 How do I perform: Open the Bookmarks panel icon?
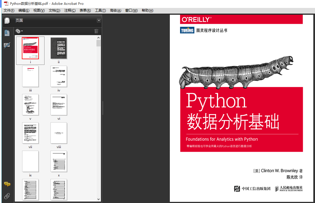tap(7, 33)
